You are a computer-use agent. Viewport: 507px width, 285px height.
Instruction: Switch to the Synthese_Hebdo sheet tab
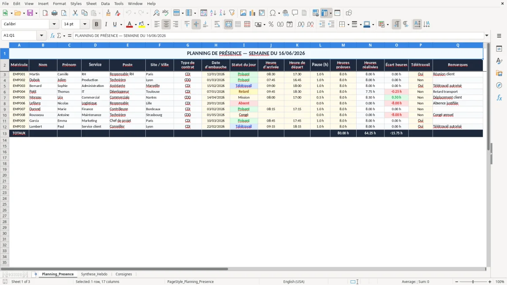click(x=94, y=274)
